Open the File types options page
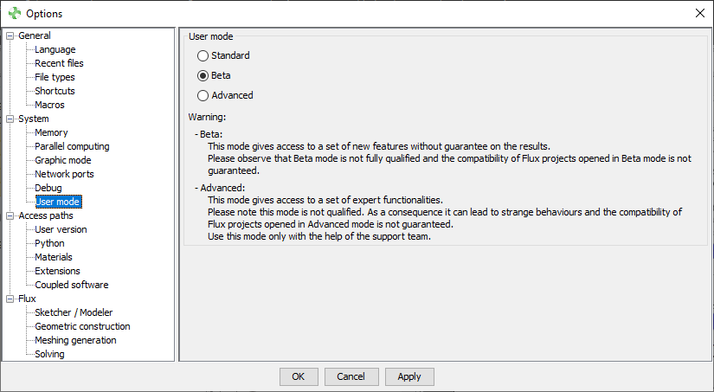Screen dimensions: 714x392 tap(55, 77)
